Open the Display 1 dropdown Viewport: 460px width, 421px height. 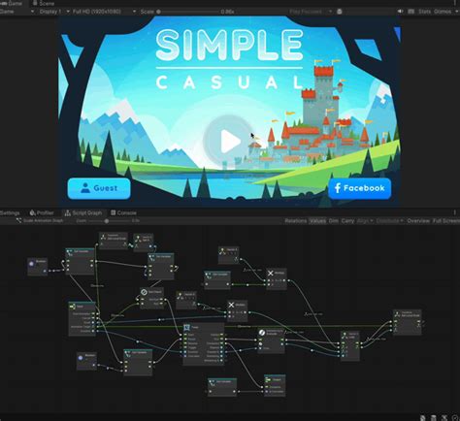tap(54, 12)
